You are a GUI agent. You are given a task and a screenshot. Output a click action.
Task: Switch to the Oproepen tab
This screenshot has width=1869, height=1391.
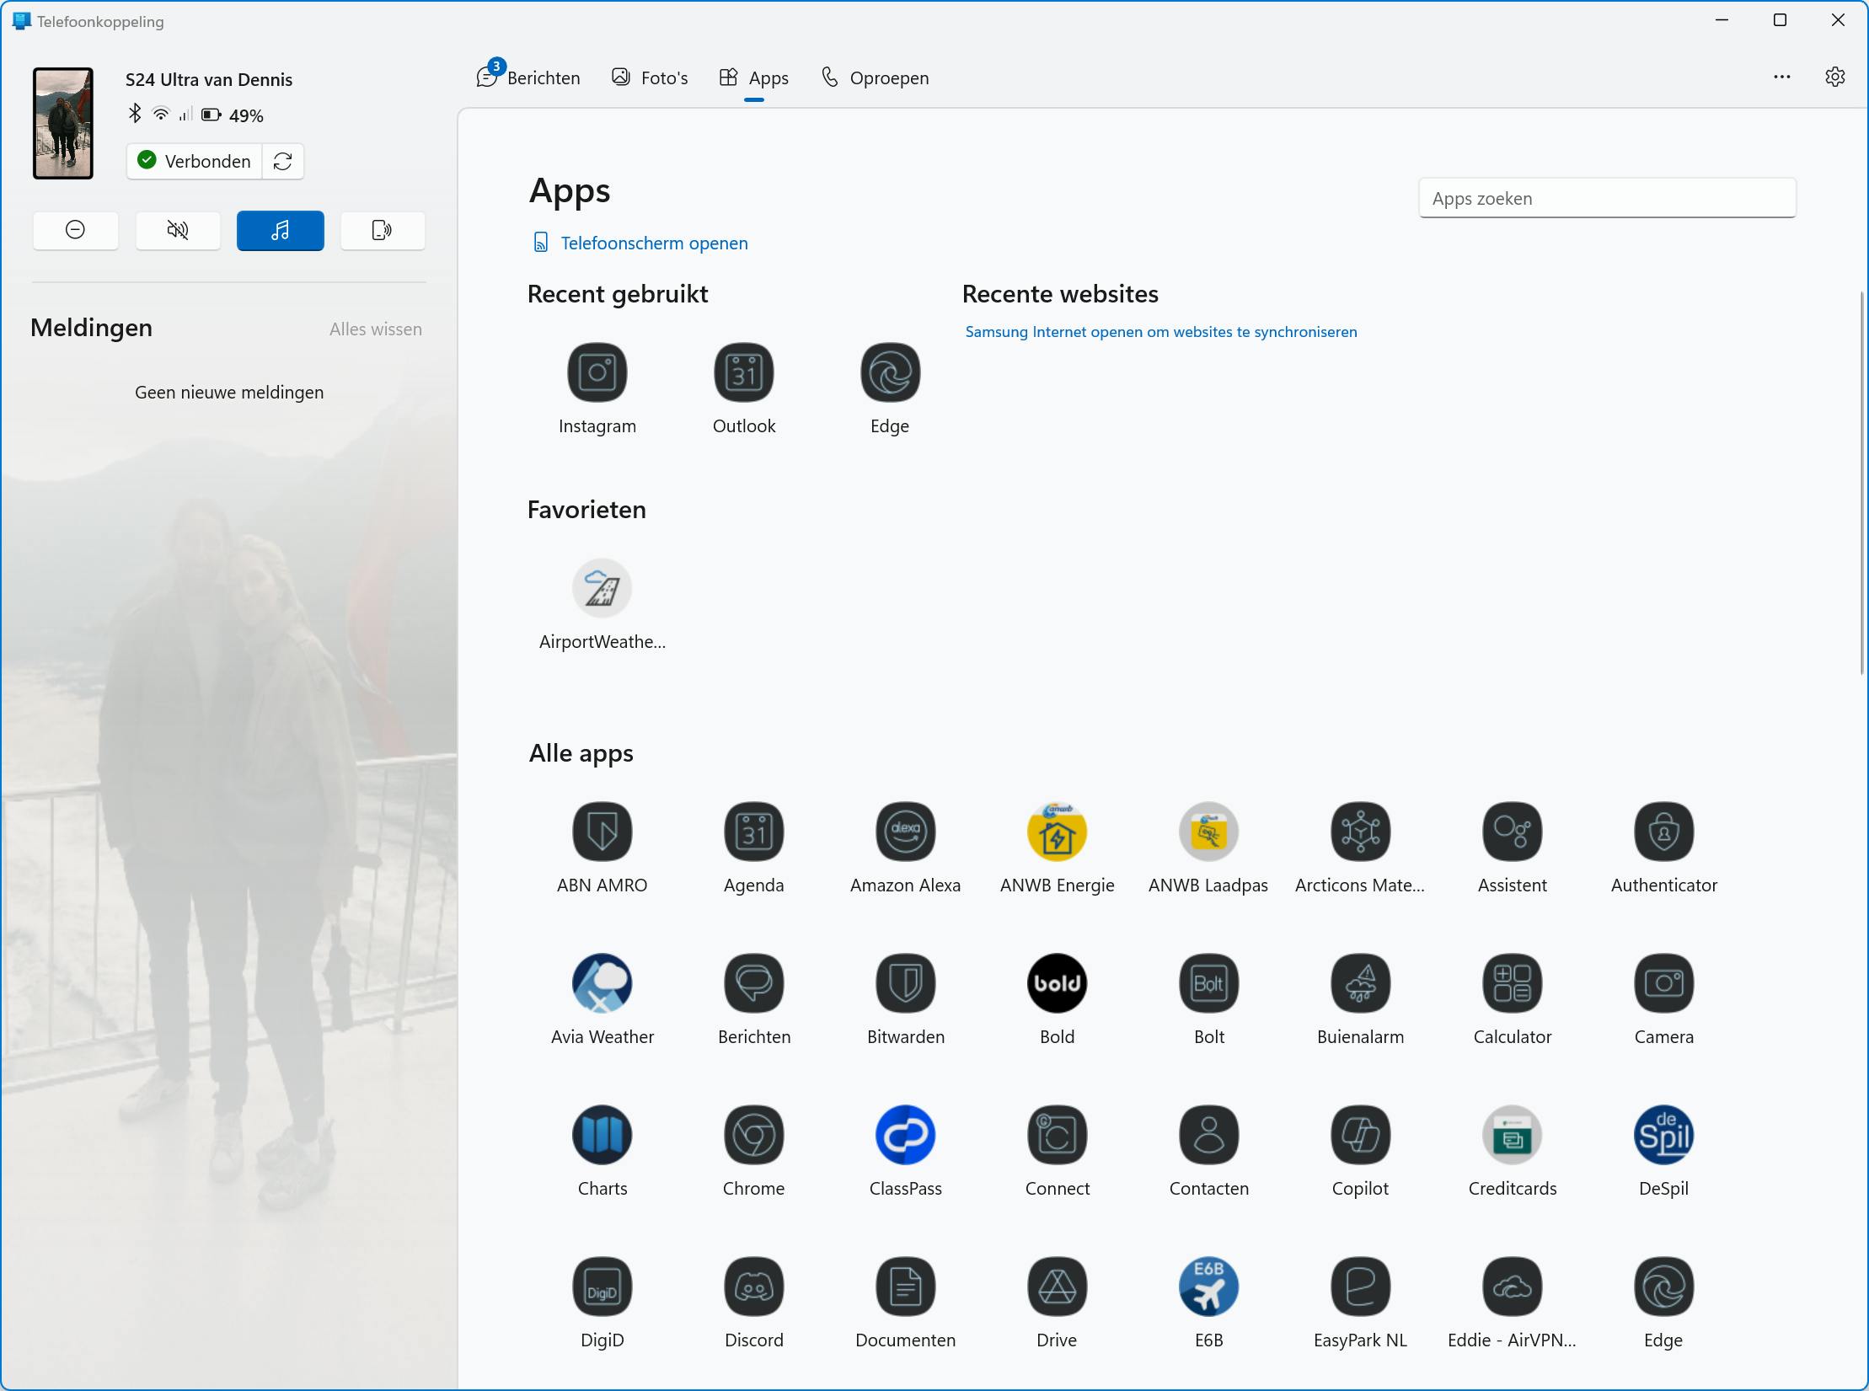pyautogui.click(x=876, y=78)
